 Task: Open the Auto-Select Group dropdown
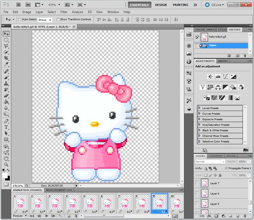pos(45,20)
